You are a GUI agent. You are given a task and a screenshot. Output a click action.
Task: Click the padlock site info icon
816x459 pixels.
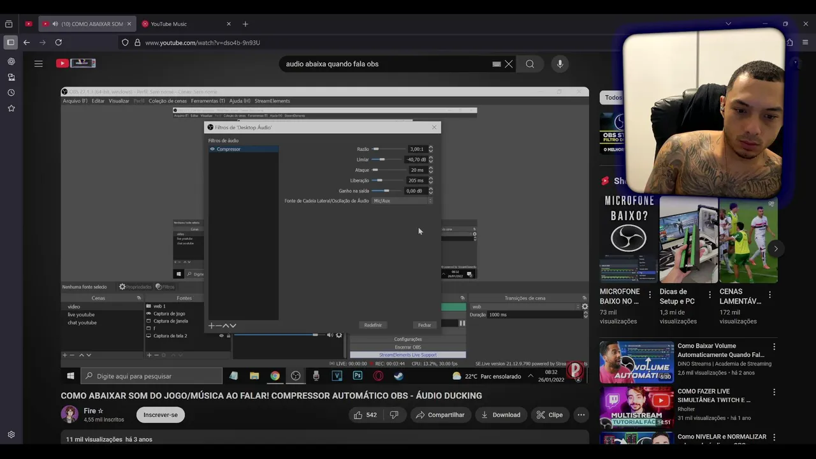pyautogui.click(x=137, y=43)
